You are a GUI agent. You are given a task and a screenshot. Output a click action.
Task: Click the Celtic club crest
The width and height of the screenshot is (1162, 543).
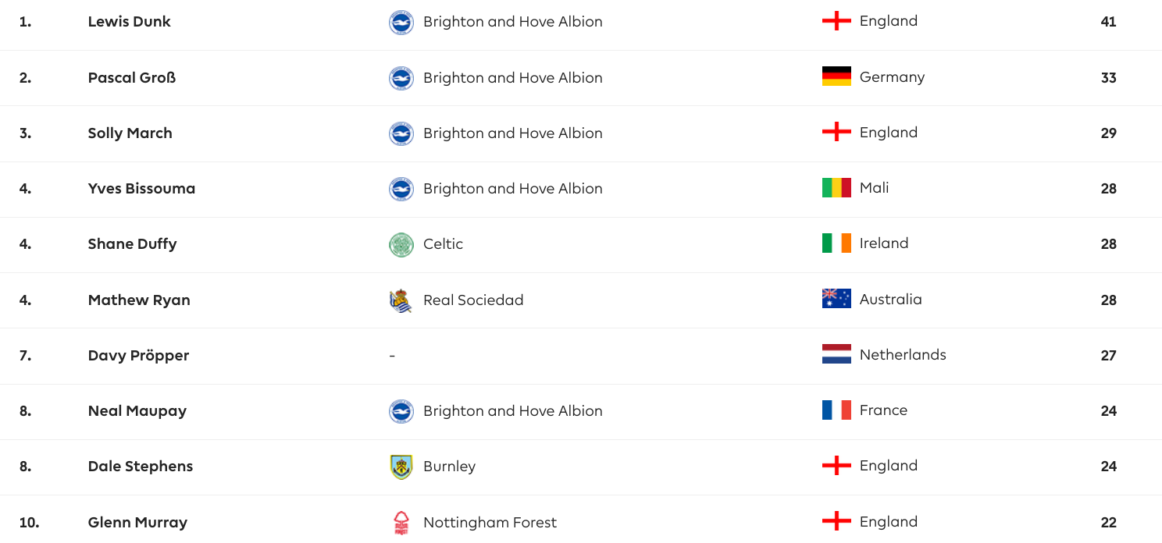pos(401,245)
